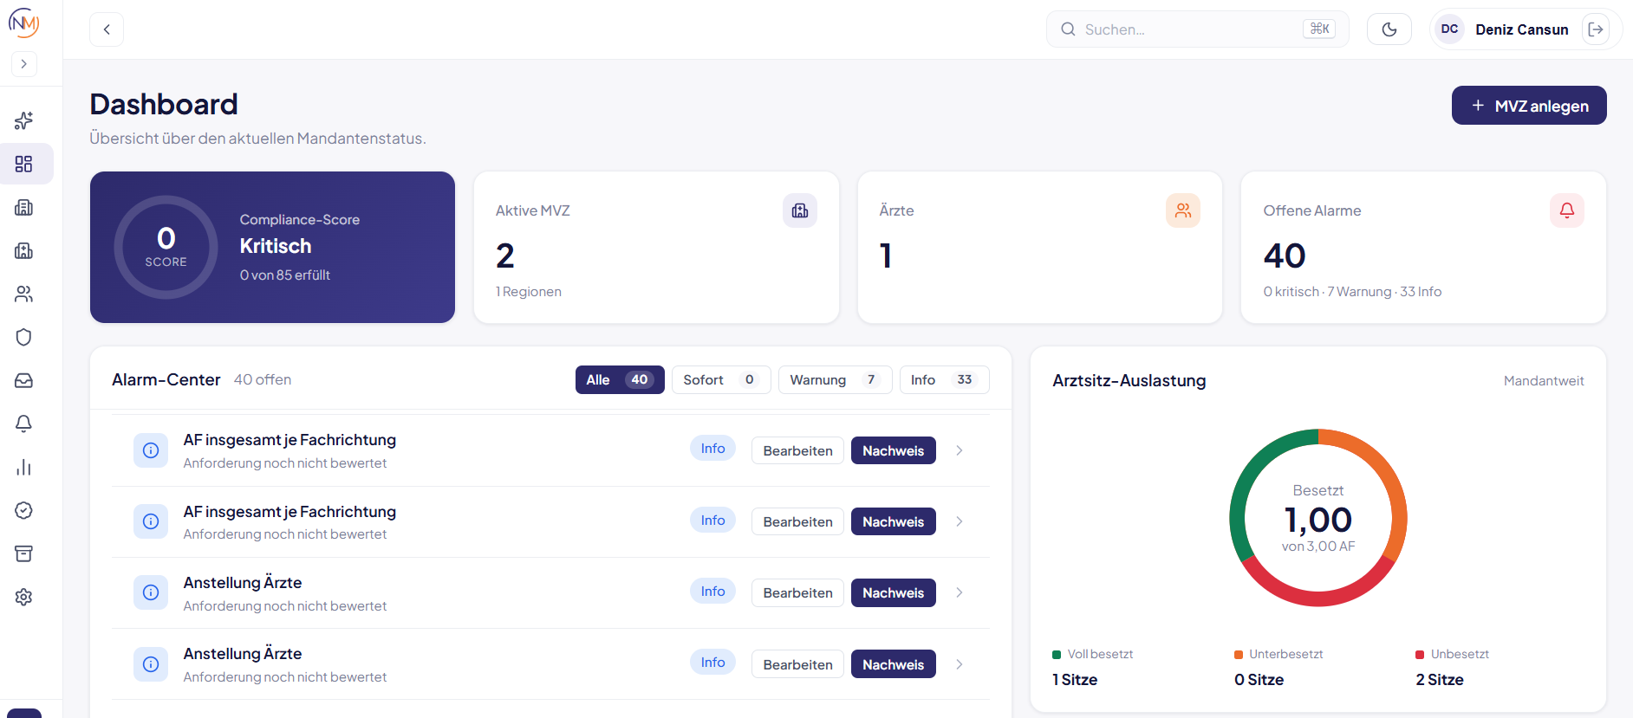Go to the users icon in sidebar
The image size is (1633, 718).
23,294
